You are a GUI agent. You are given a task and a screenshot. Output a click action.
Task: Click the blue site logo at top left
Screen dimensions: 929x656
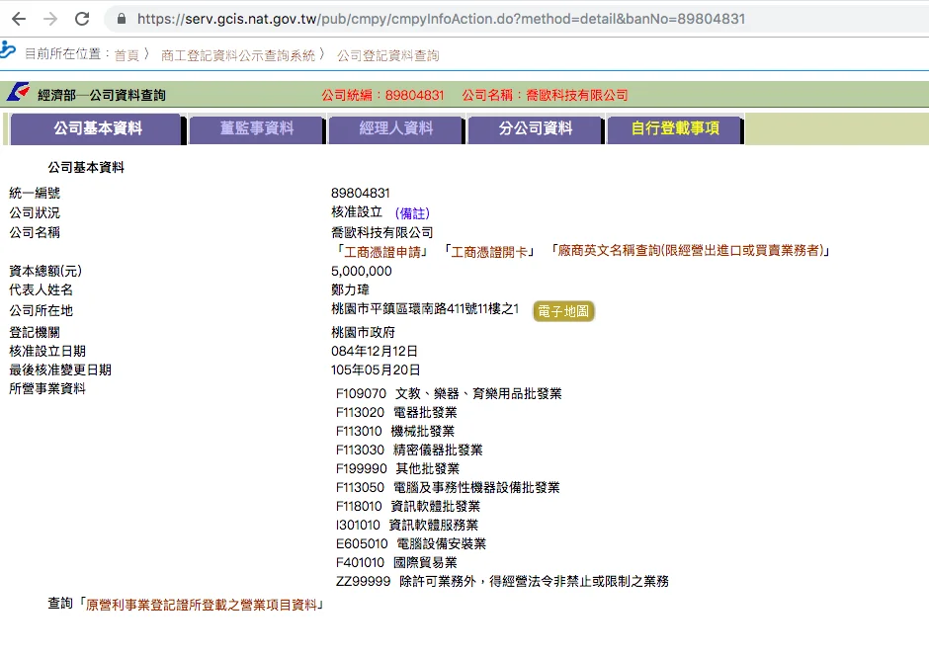click(8, 50)
